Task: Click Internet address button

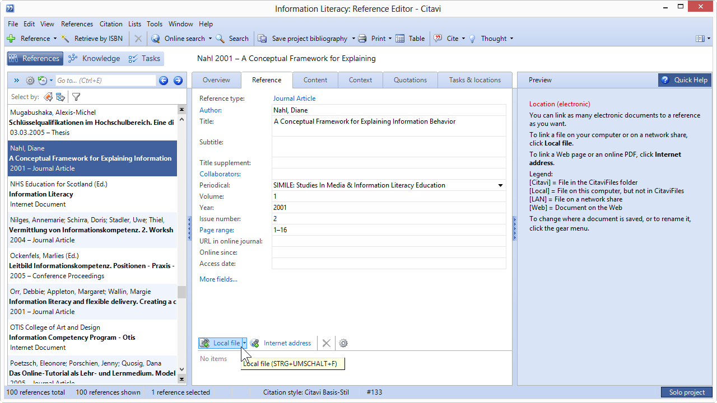Action: (x=281, y=343)
